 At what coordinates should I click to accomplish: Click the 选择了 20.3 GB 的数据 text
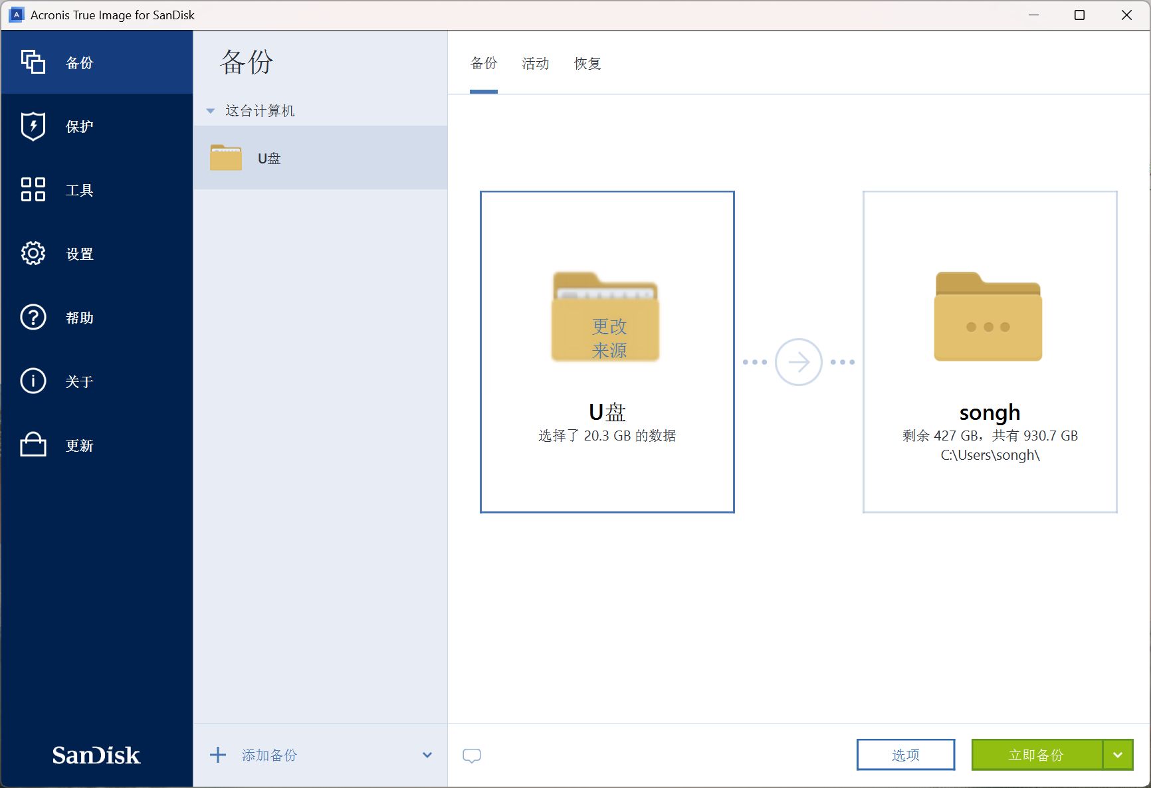(x=607, y=436)
